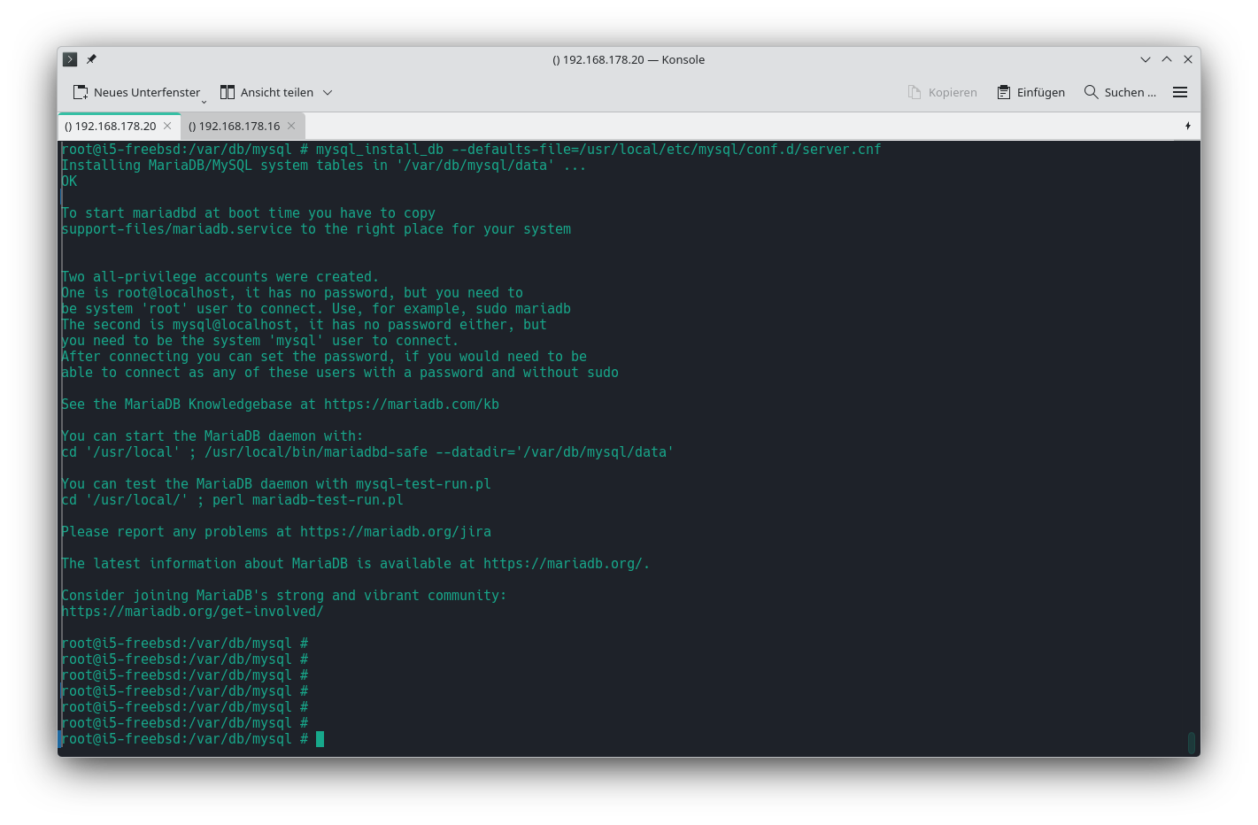Open the https://mariadb.org/jira link
The image size is (1258, 825).
(x=395, y=532)
